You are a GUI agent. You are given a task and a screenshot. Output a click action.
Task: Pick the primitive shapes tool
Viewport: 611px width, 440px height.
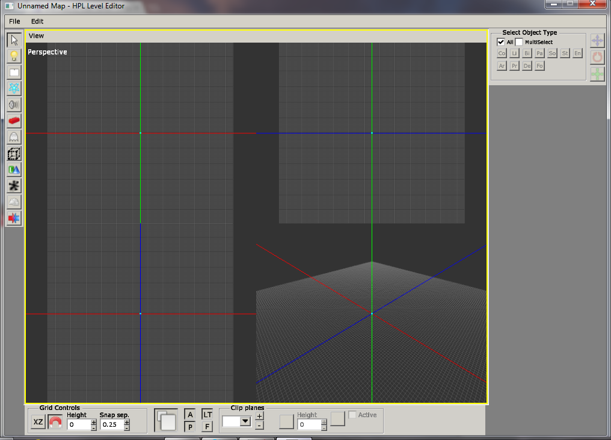[14, 170]
